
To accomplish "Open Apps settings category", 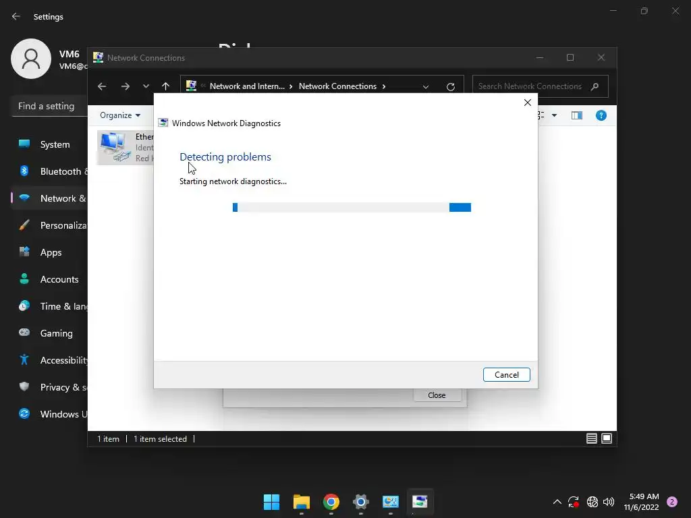I will (49, 252).
